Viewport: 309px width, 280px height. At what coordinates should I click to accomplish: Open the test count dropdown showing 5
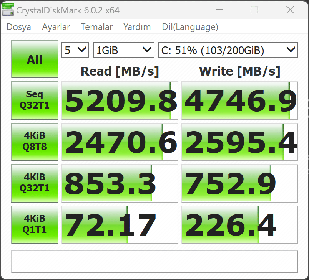pyautogui.click(x=75, y=50)
